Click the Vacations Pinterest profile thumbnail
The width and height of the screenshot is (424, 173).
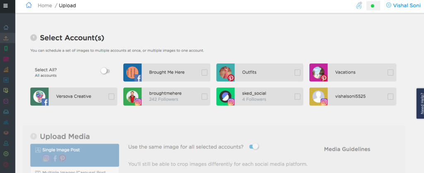pos(318,73)
